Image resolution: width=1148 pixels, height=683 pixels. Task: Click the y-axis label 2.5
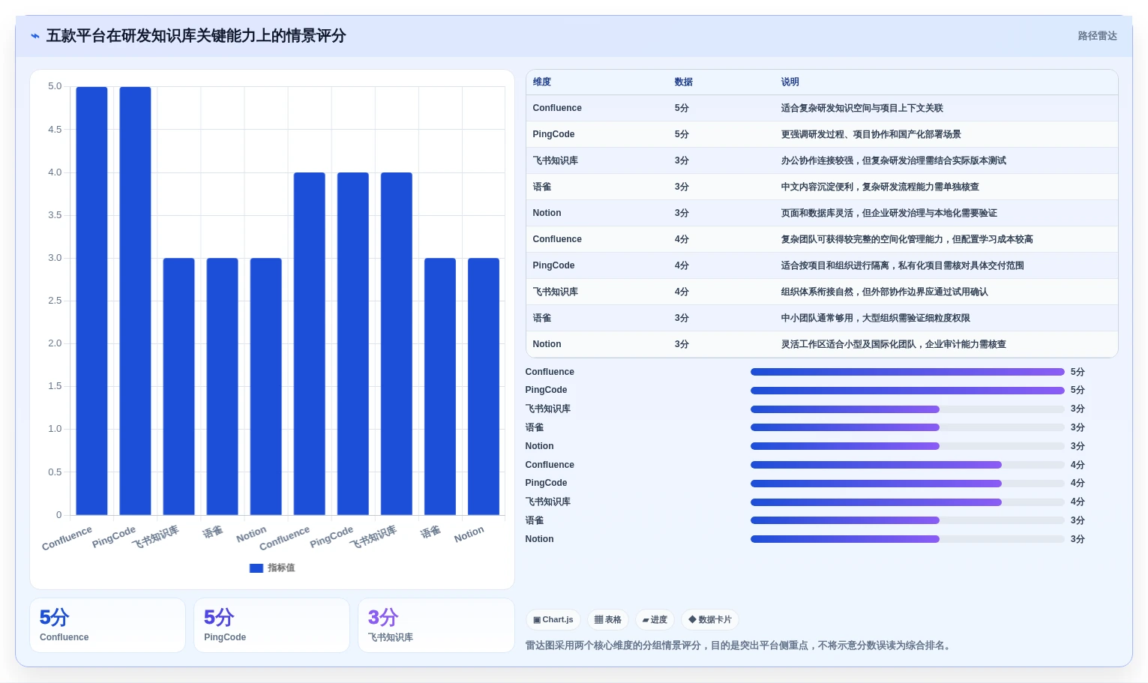tap(55, 301)
